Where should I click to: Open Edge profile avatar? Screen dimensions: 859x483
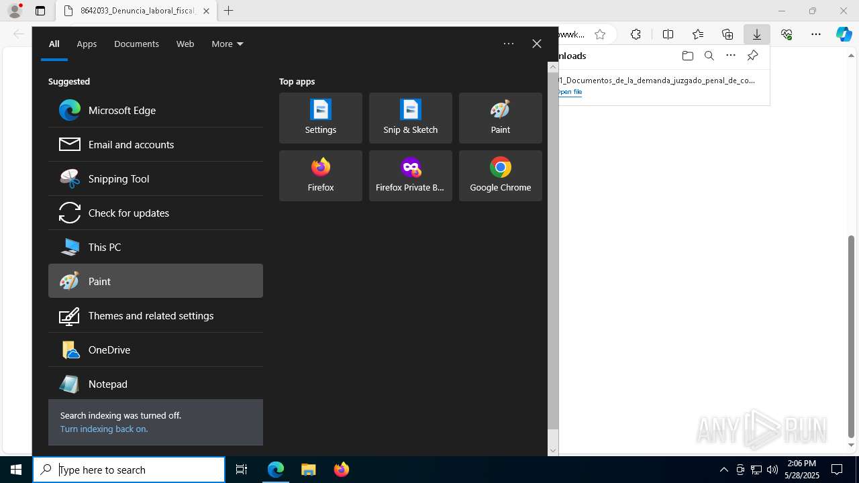15,10
